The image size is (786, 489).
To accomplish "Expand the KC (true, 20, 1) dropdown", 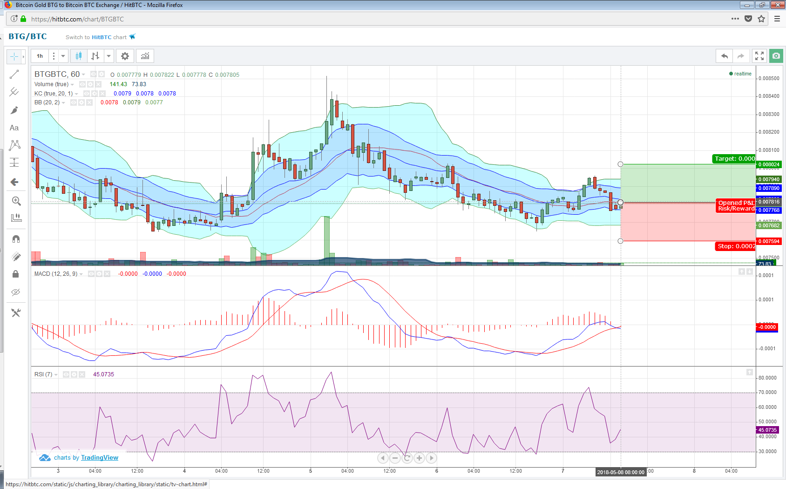I will point(76,94).
